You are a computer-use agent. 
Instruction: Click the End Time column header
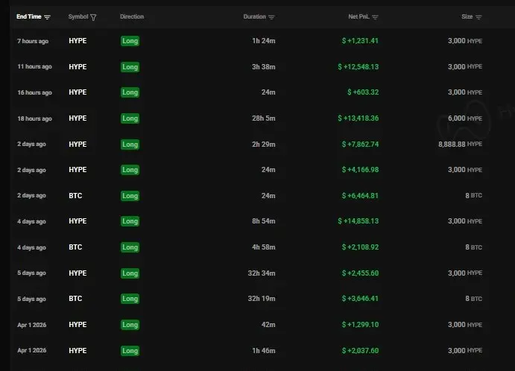29,16
